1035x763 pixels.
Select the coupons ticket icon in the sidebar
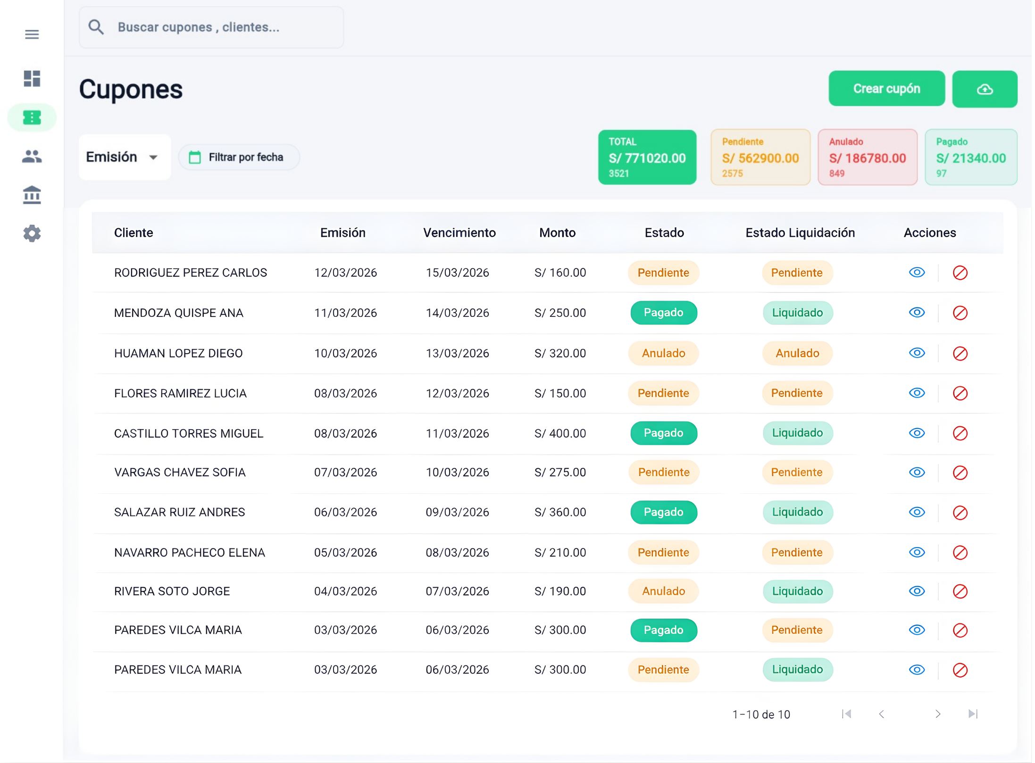(32, 117)
